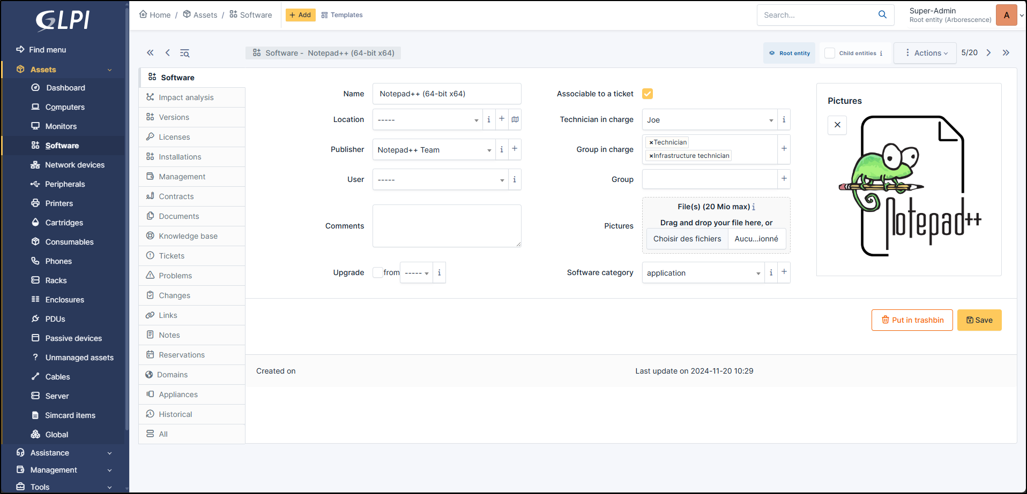Image resolution: width=1027 pixels, height=494 pixels.
Task: Jump to first record with double-left arrows
Action: (x=150, y=52)
